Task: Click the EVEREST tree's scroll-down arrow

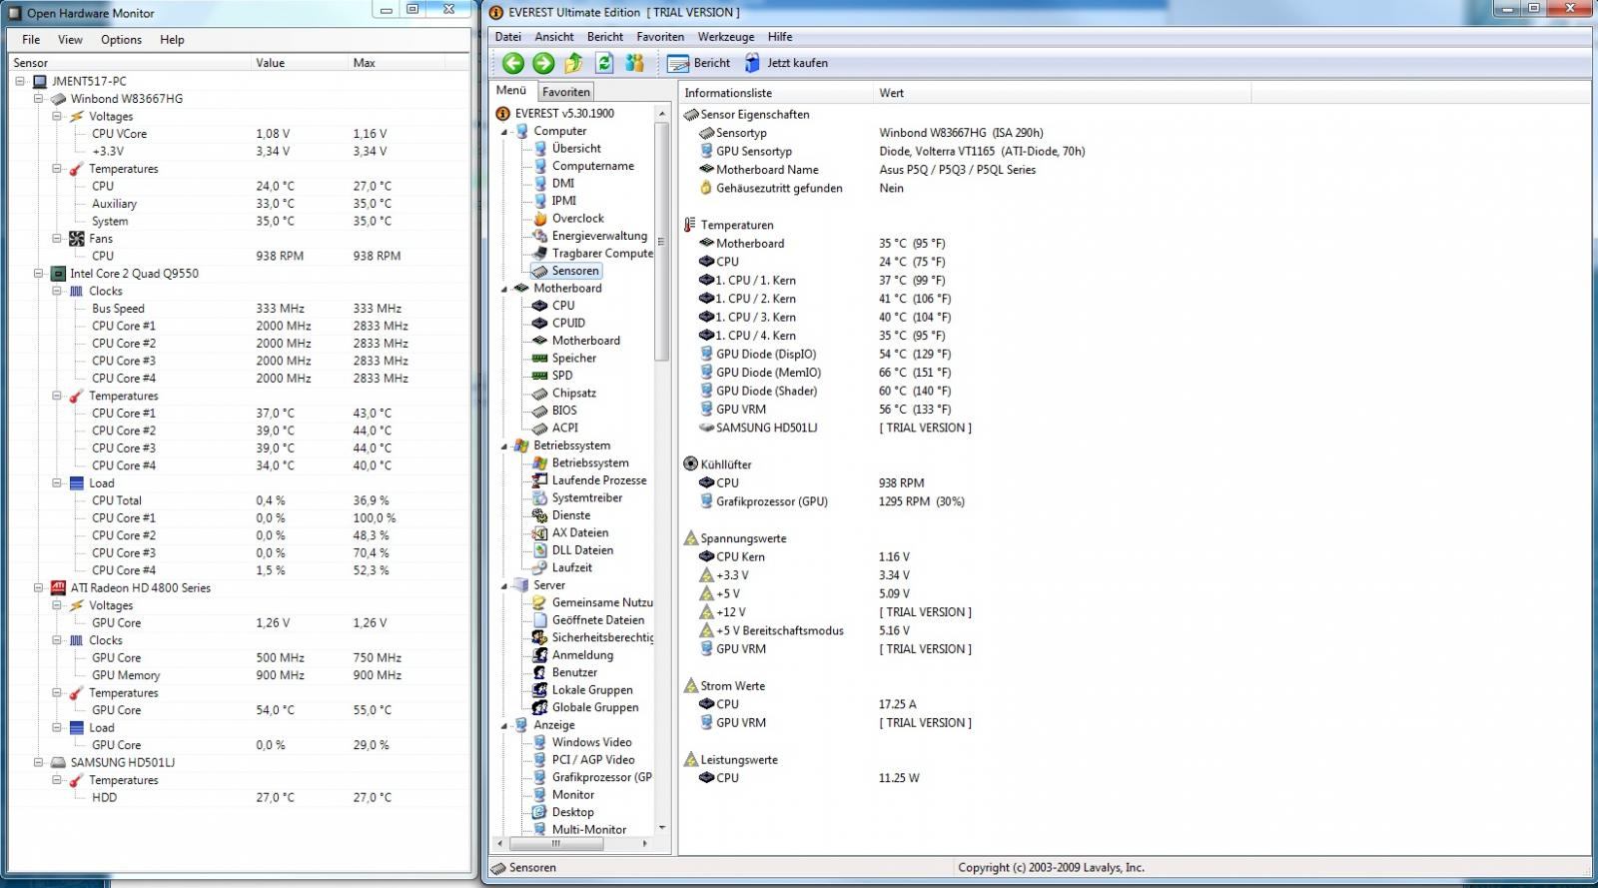Action: (x=661, y=827)
